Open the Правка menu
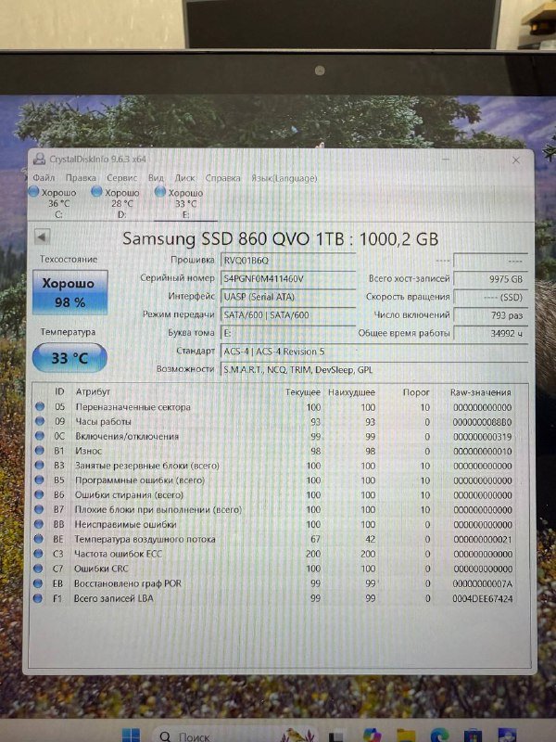Image resolution: width=556 pixels, height=742 pixels. point(81,178)
